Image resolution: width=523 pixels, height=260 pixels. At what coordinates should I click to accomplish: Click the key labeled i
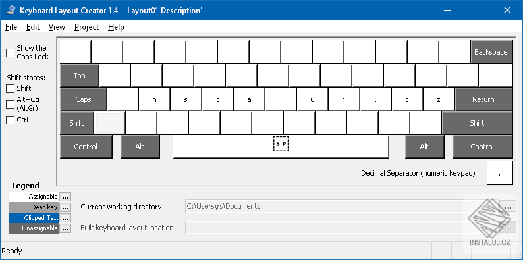tap(123, 99)
